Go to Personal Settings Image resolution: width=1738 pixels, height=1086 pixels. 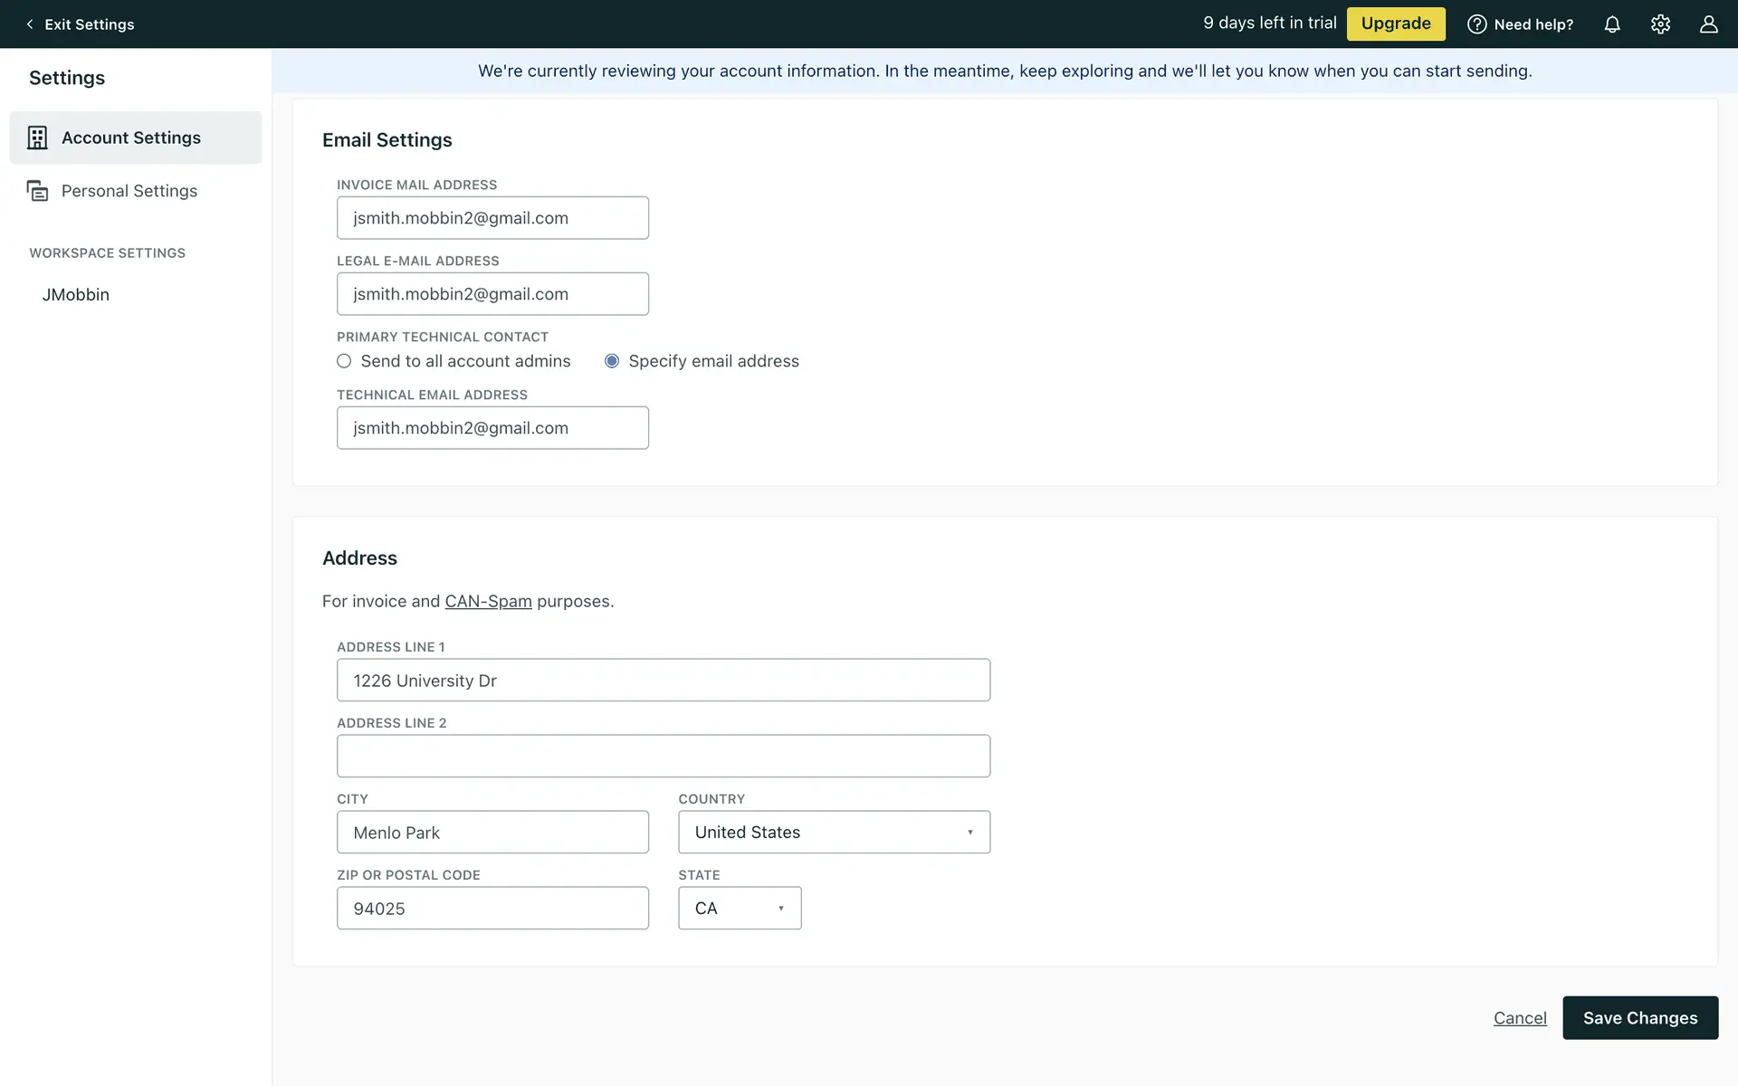(129, 191)
